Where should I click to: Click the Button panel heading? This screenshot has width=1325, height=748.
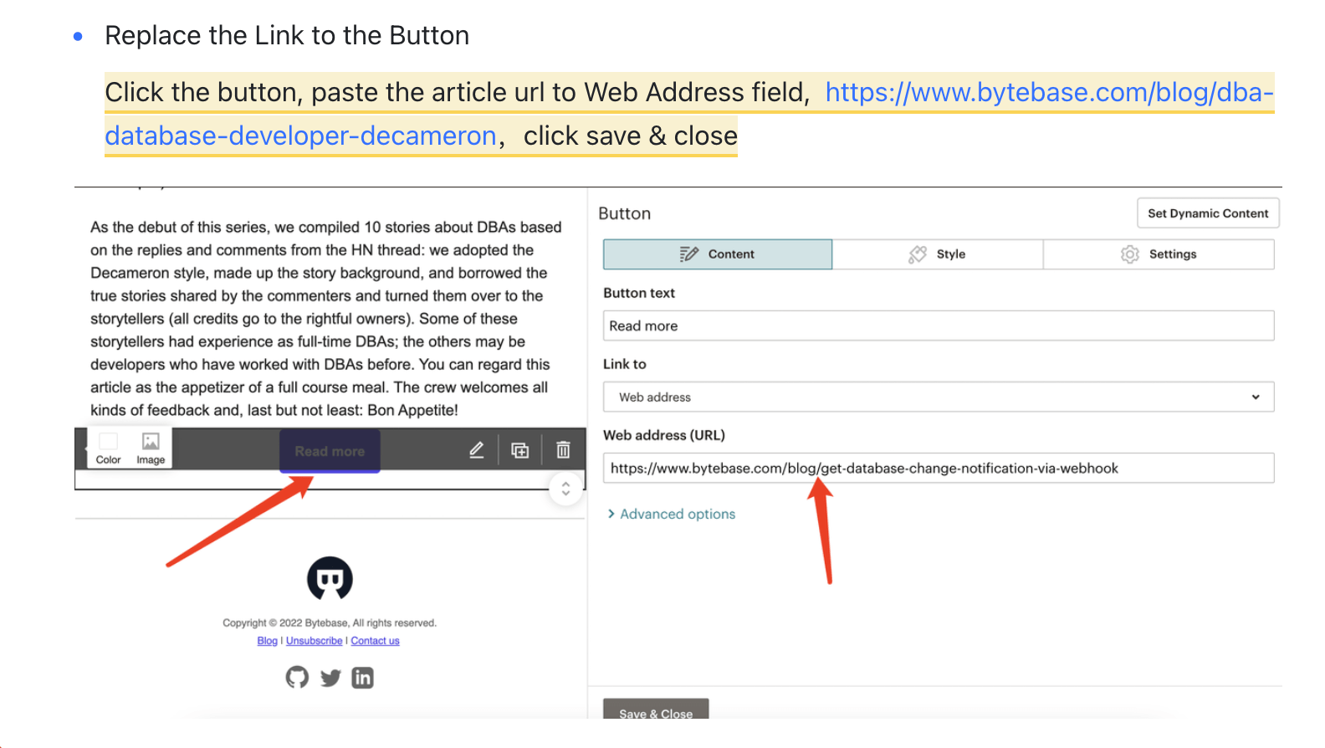(x=624, y=213)
